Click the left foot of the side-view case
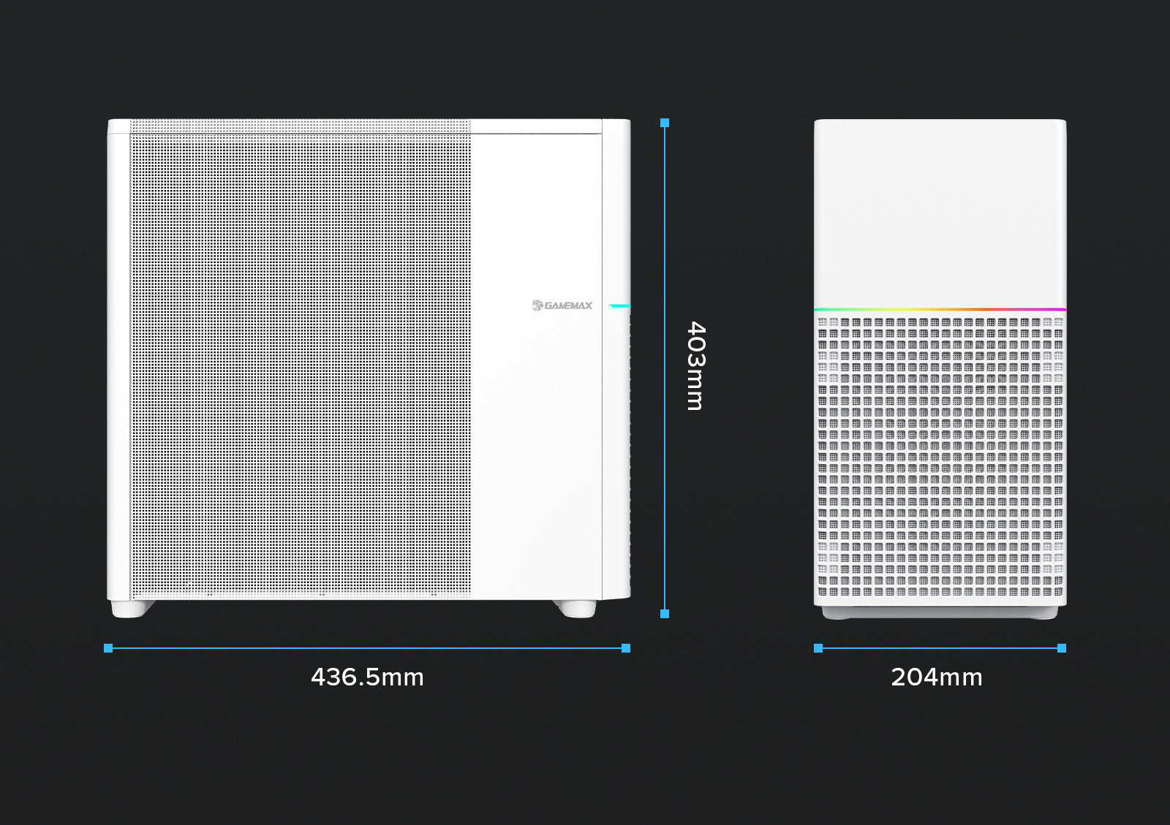 132,608
